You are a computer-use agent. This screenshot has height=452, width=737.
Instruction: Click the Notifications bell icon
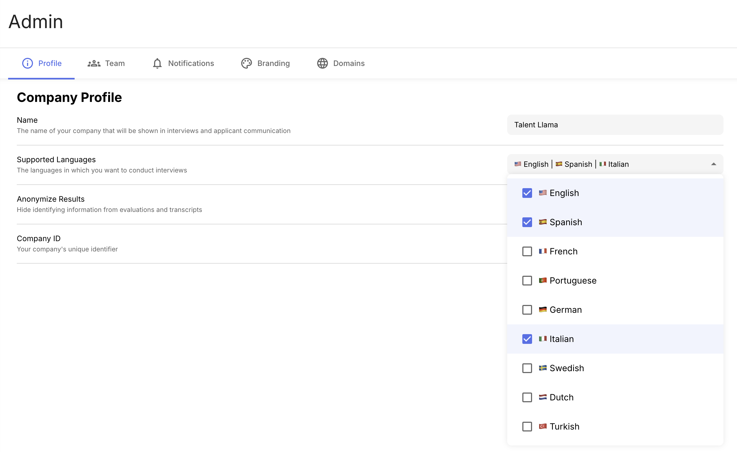(157, 64)
